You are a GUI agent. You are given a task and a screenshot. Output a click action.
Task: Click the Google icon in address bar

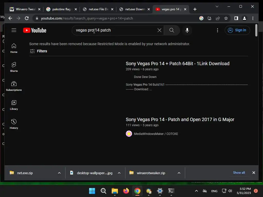tap(201, 18)
